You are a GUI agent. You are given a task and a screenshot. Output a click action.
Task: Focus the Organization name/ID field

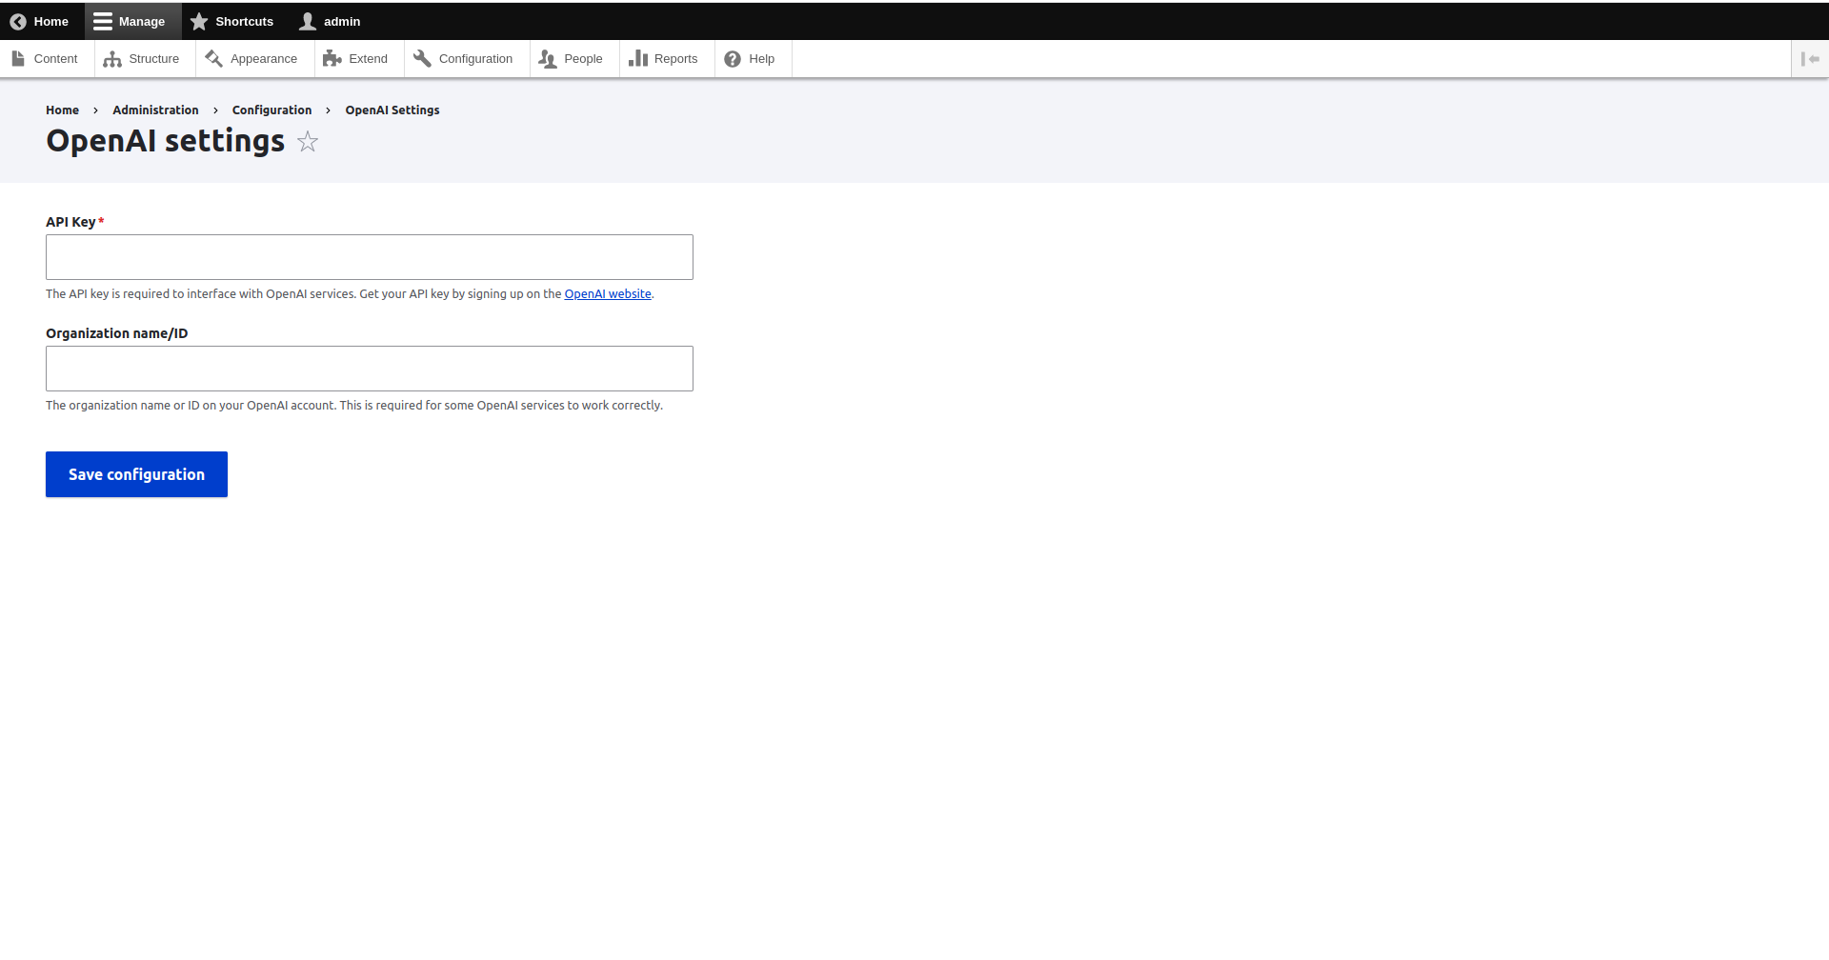[370, 369]
